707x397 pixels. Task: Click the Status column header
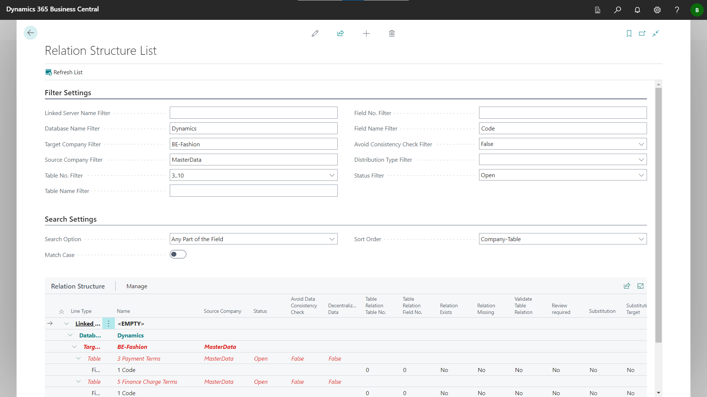[260, 311]
